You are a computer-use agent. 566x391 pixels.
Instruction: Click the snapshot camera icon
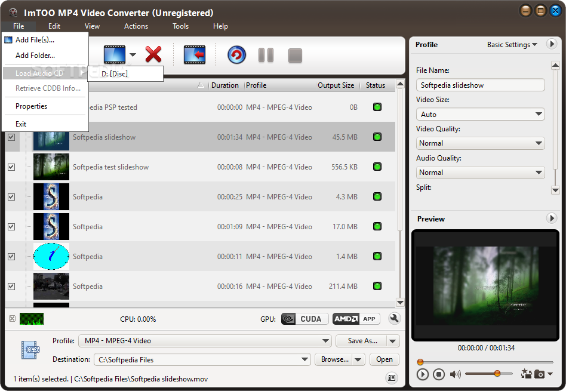coord(539,374)
